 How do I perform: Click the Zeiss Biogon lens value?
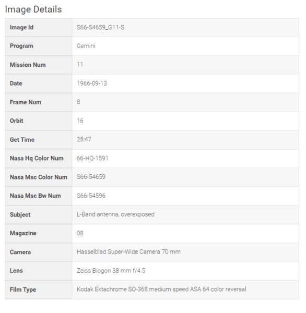click(111, 271)
